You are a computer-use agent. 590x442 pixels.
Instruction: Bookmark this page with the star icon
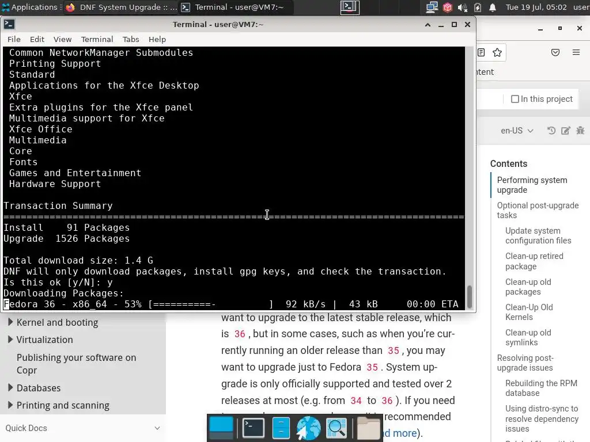497,52
